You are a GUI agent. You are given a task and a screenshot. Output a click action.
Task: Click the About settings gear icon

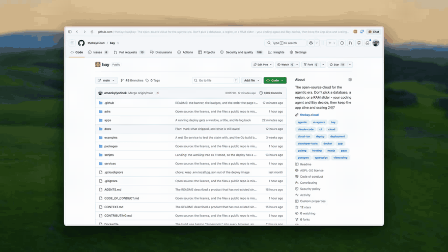coord(350,80)
